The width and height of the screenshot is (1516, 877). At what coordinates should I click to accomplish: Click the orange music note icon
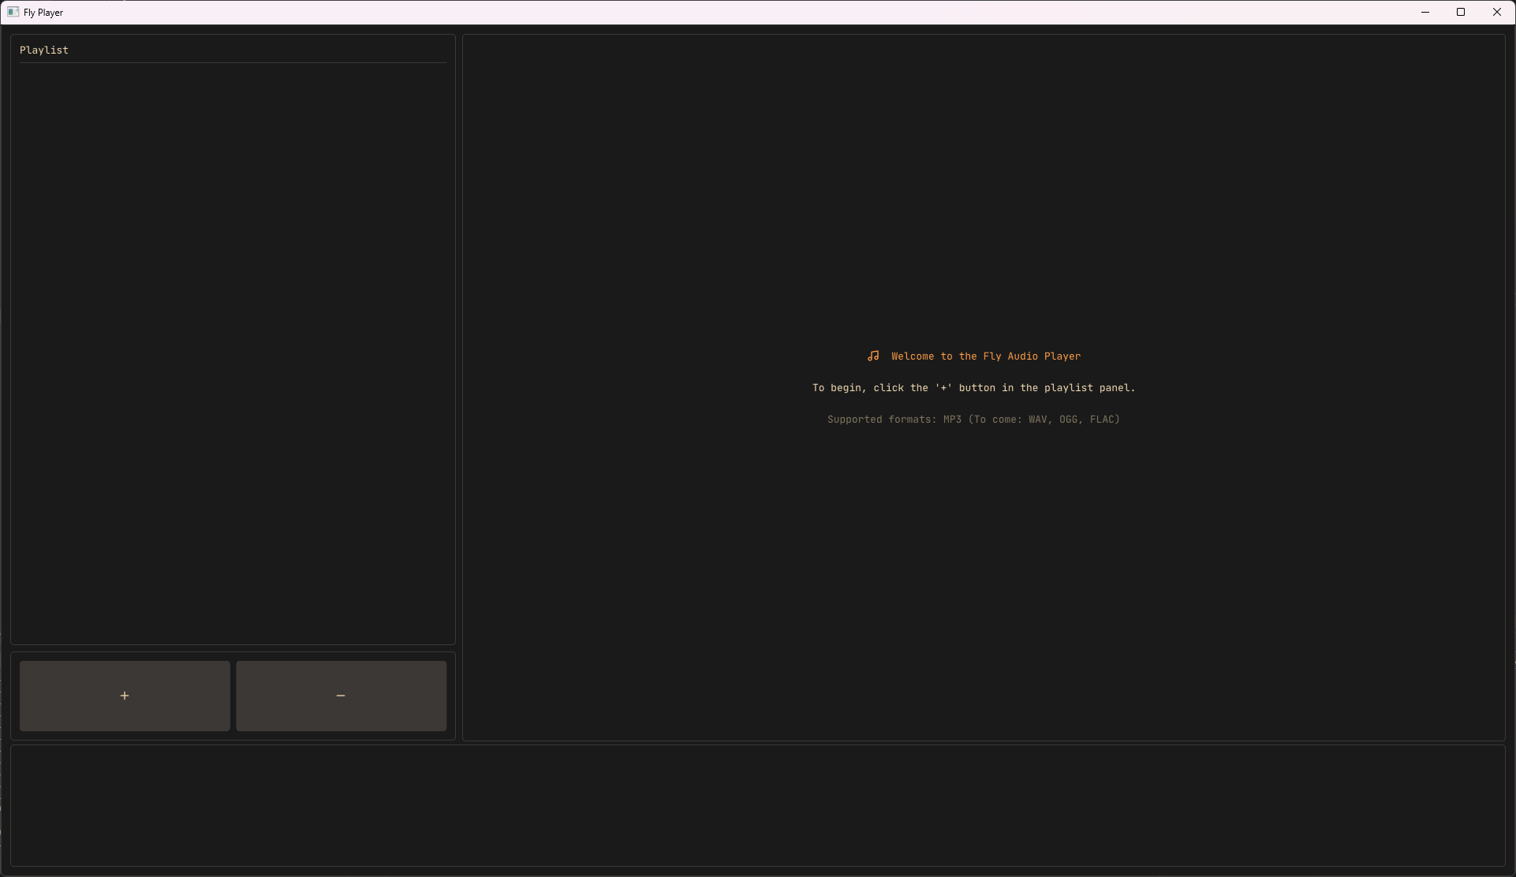coord(873,356)
